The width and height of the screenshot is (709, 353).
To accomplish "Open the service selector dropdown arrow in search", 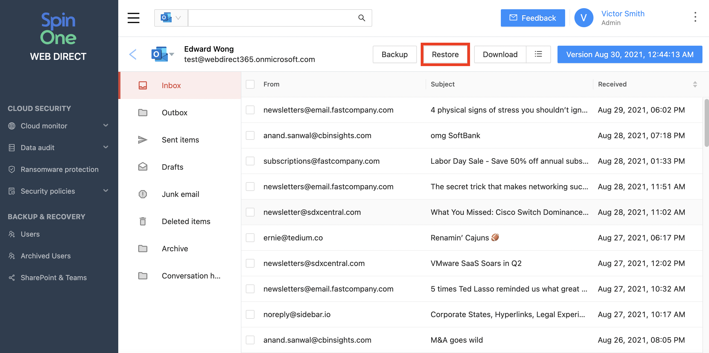I will [x=178, y=18].
